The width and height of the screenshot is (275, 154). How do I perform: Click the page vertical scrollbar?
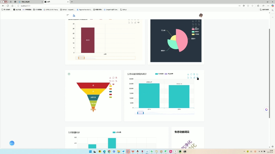[270, 73]
